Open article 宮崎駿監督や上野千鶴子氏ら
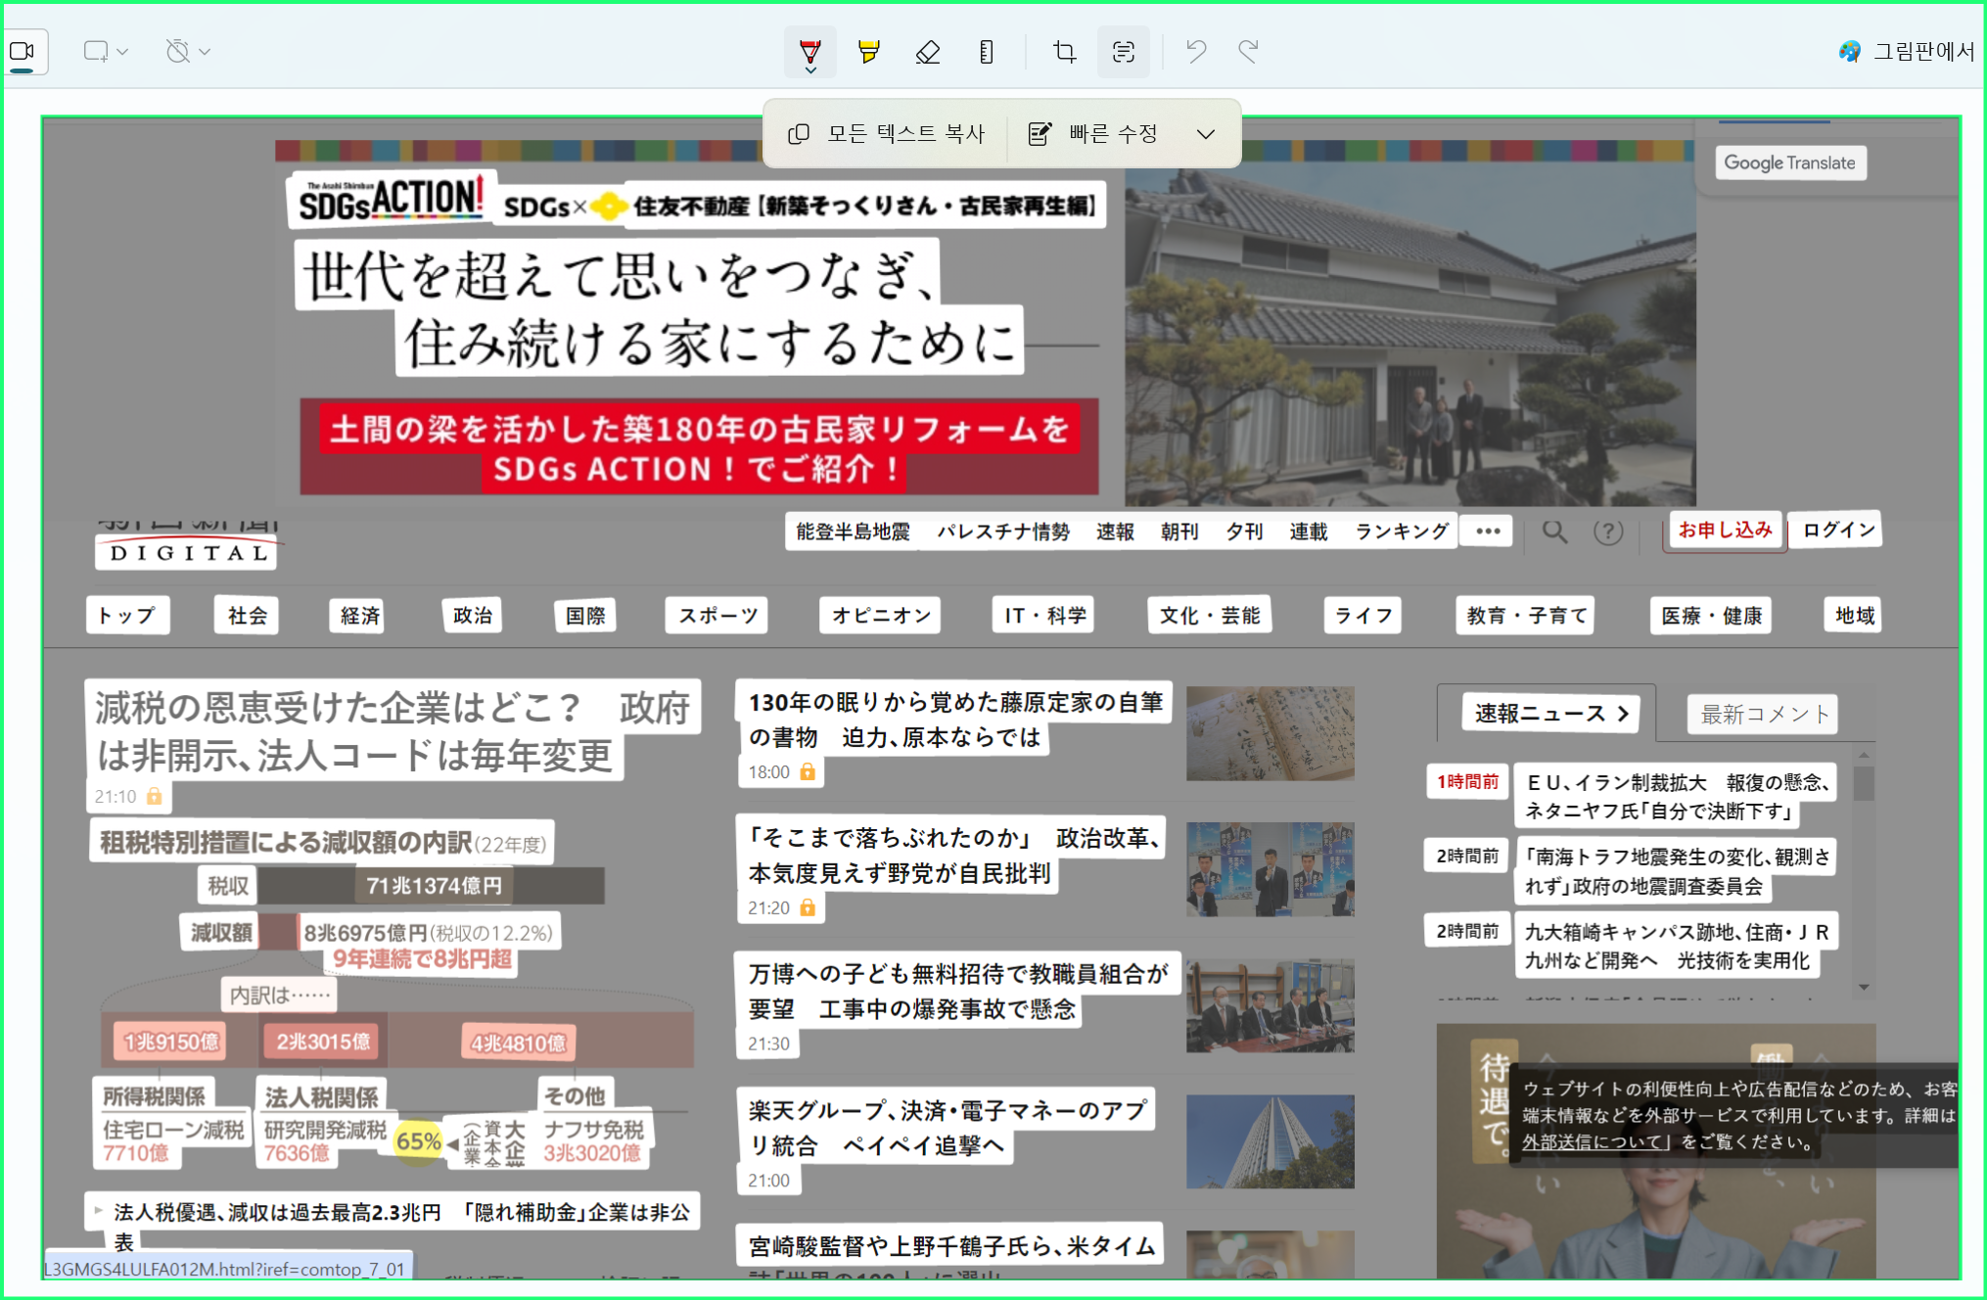The image size is (1987, 1300). 950,1246
